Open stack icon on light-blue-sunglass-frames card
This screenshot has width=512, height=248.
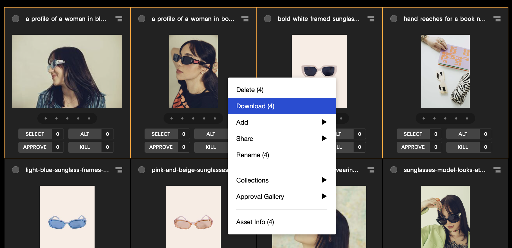point(119,170)
